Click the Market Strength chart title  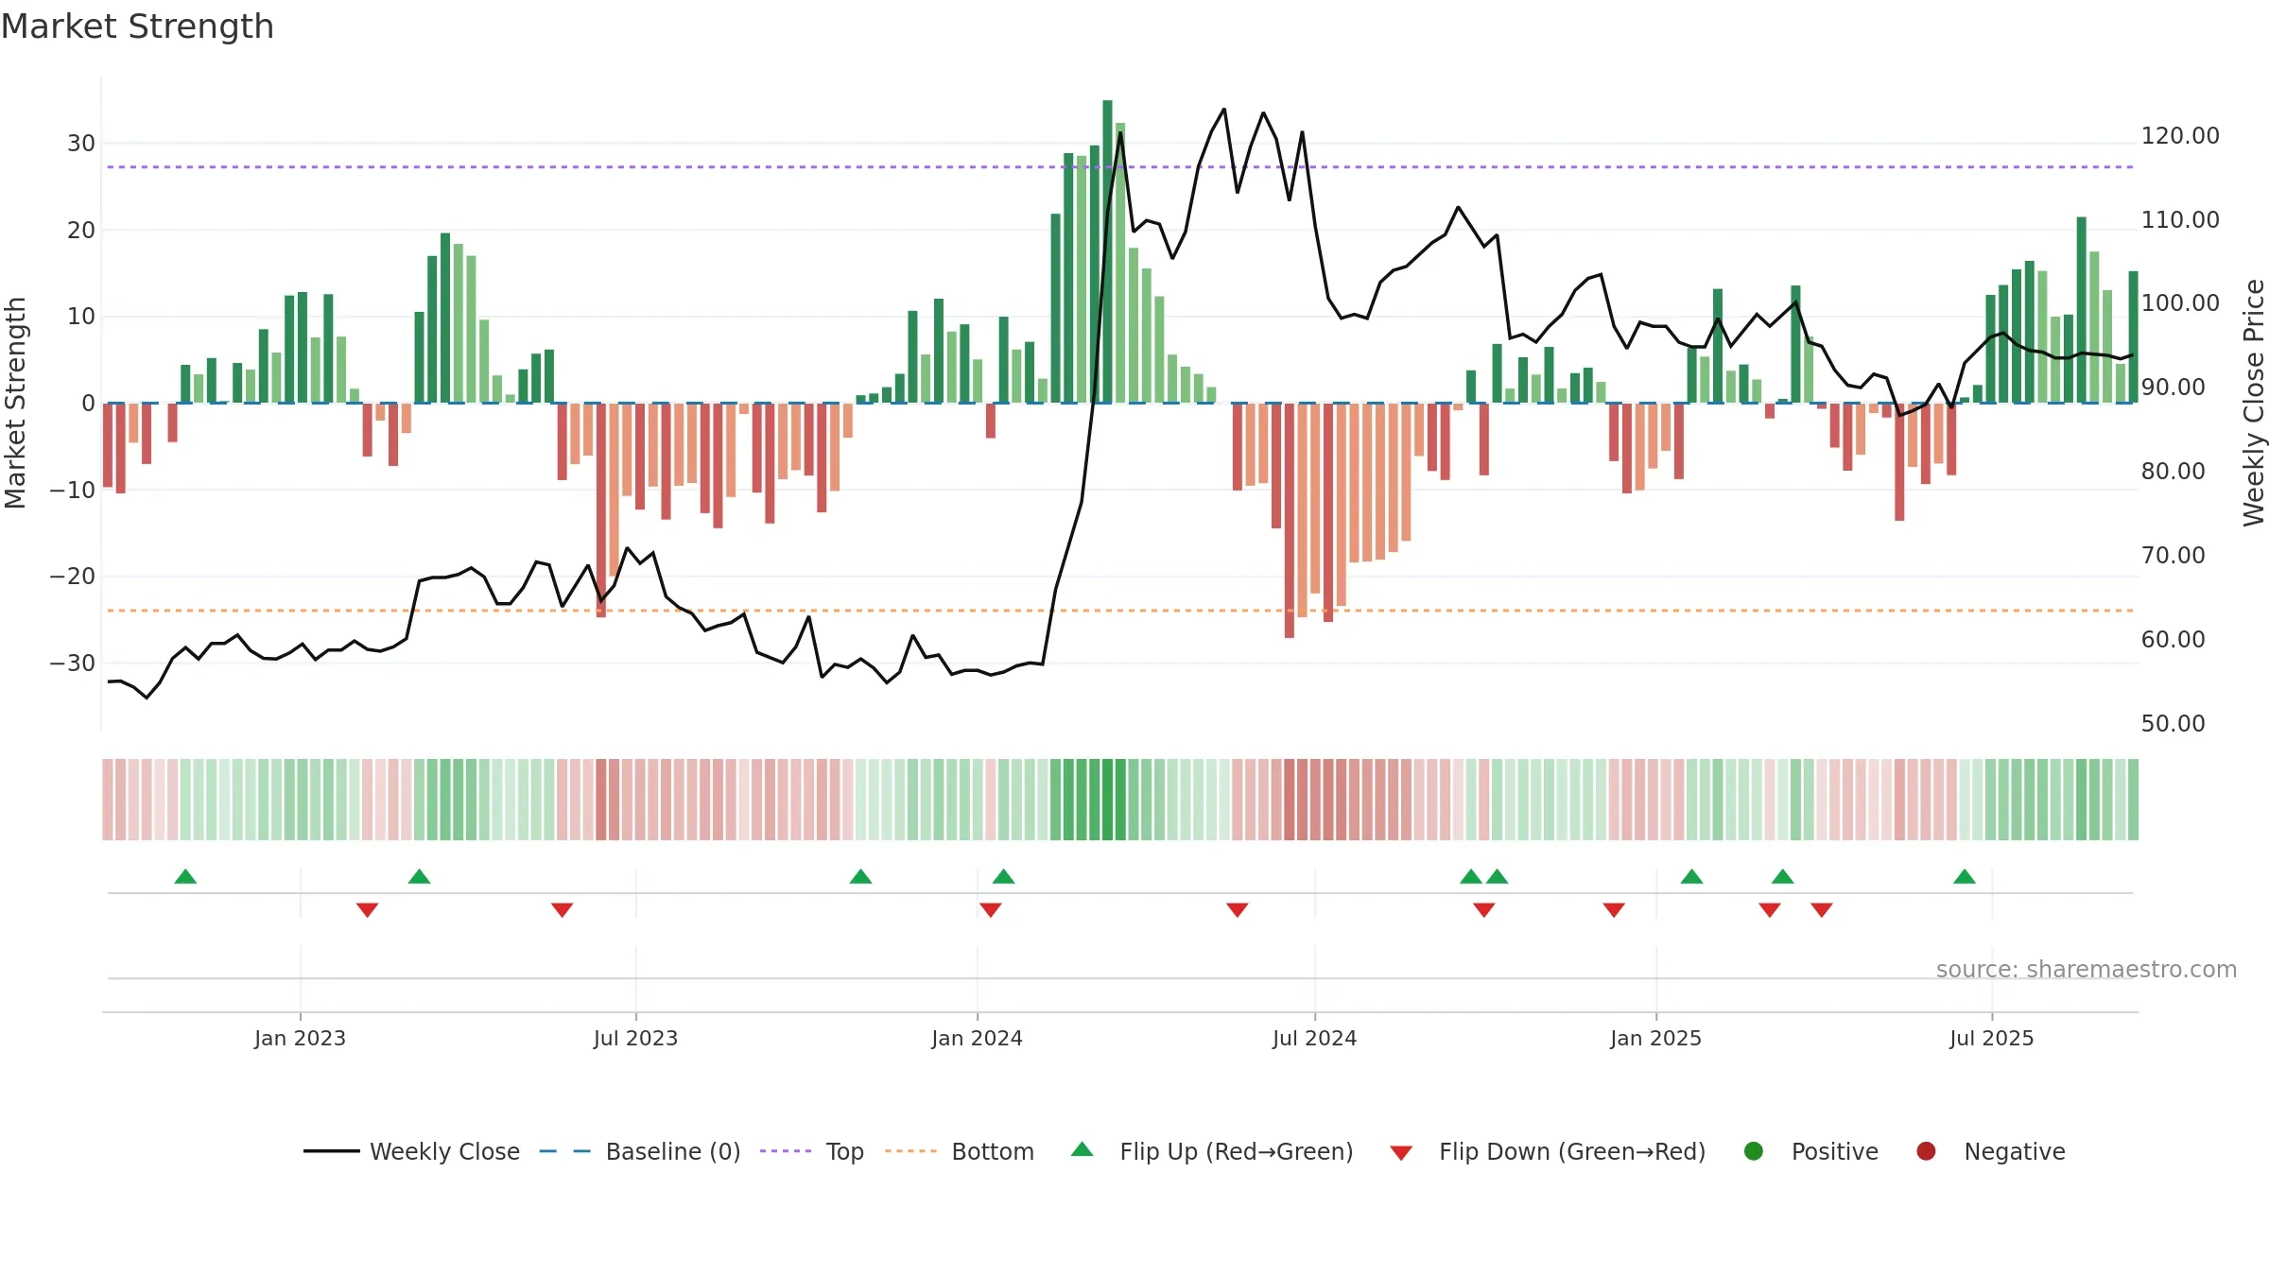[x=137, y=26]
